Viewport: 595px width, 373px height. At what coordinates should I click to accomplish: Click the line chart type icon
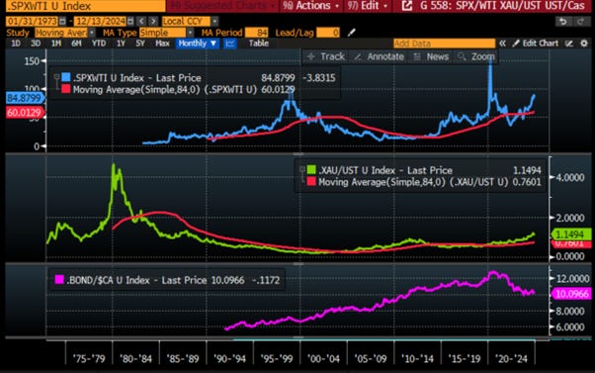pyautogui.click(x=230, y=44)
